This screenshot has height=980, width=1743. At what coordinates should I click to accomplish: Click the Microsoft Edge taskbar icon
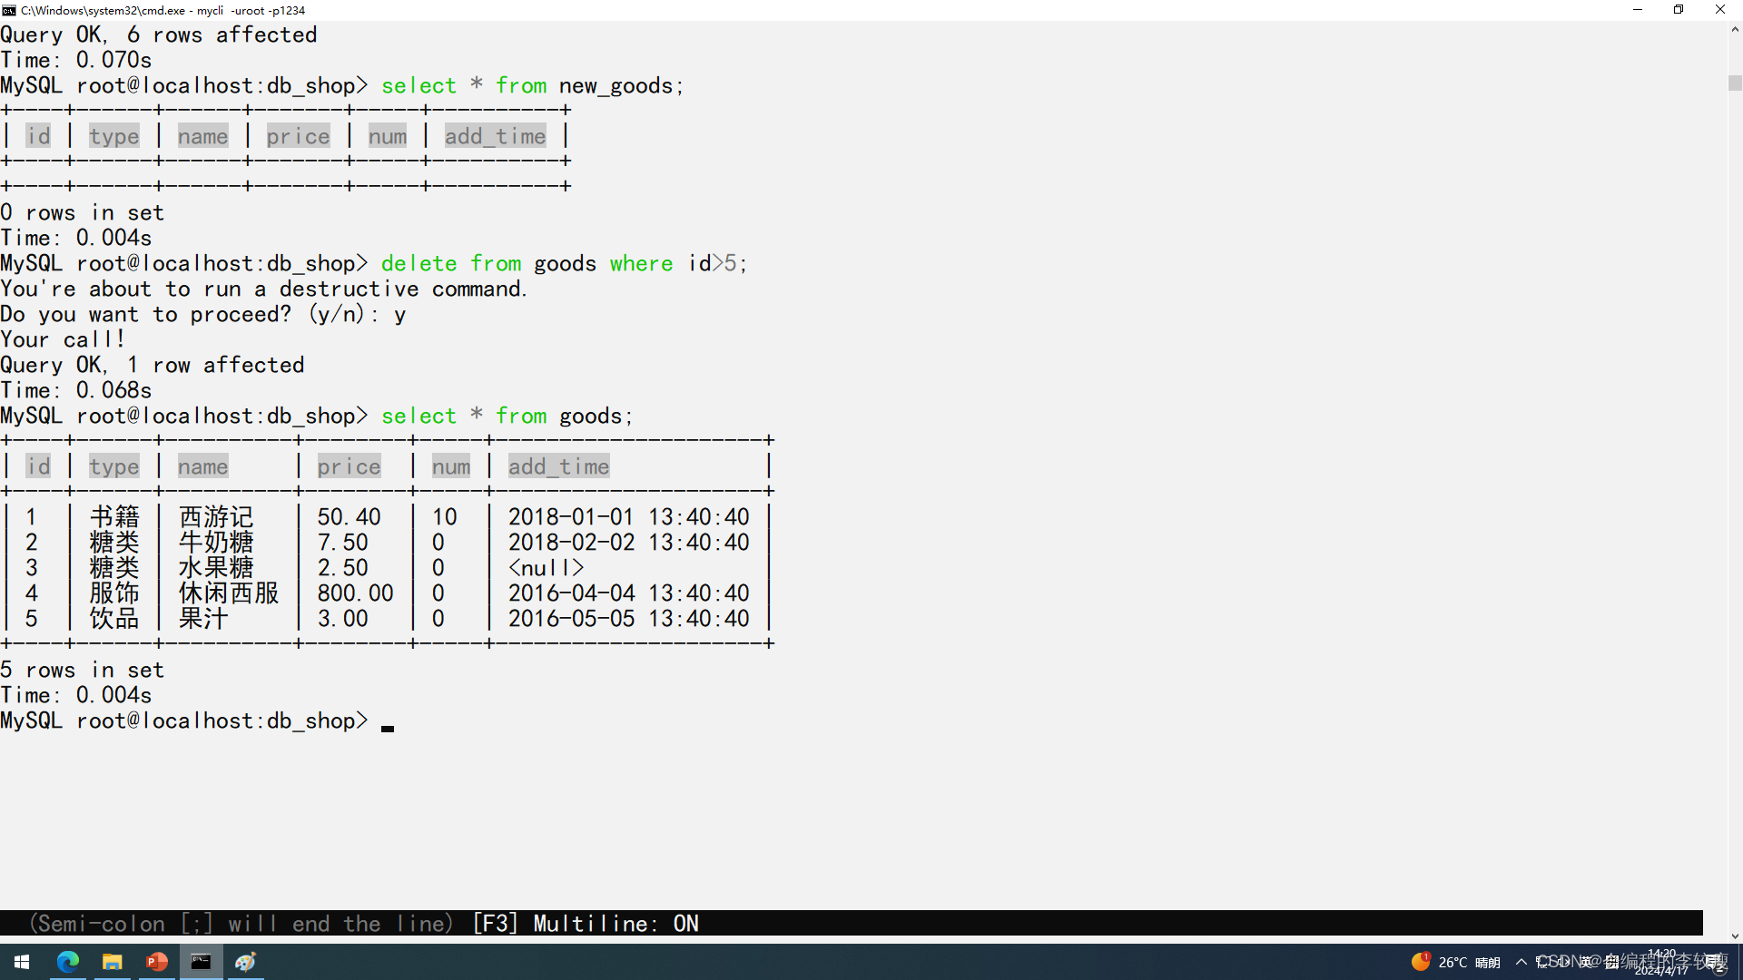coord(68,962)
